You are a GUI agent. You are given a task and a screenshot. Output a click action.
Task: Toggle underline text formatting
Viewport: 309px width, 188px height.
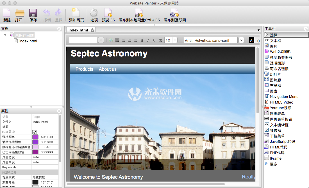pyautogui.click(x=154, y=40)
